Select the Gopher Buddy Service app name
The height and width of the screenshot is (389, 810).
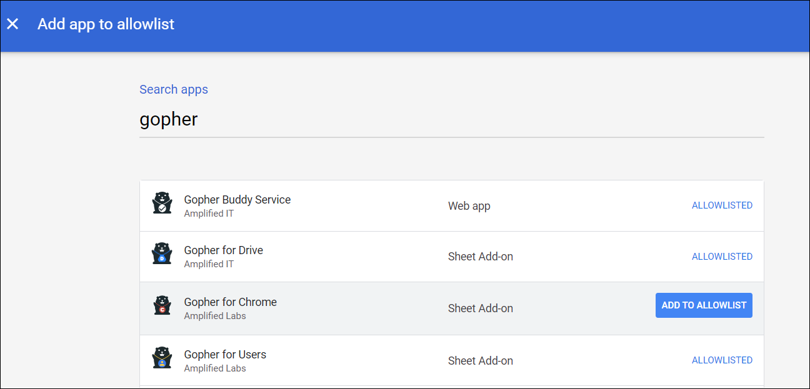237,200
